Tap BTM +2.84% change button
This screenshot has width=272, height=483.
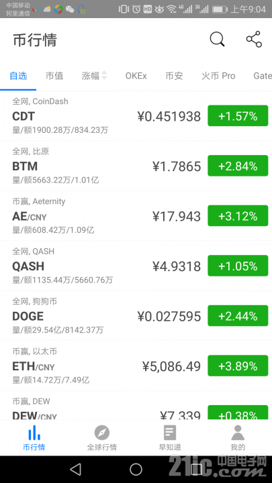coord(238,166)
